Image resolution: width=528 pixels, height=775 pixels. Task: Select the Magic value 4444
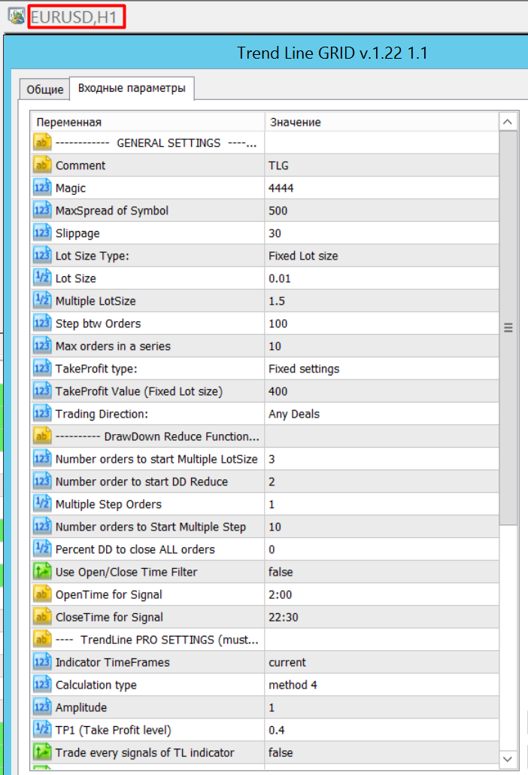(382, 188)
